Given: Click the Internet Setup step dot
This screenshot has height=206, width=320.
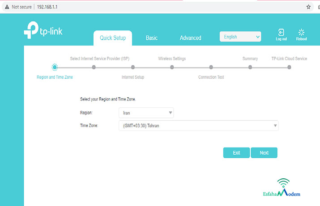Looking at the screenshot, I should tap(133, 67).
